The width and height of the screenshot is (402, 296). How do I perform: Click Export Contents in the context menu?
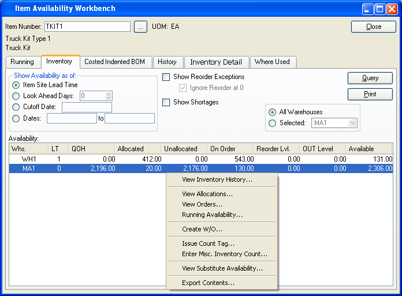click(208, 283)
